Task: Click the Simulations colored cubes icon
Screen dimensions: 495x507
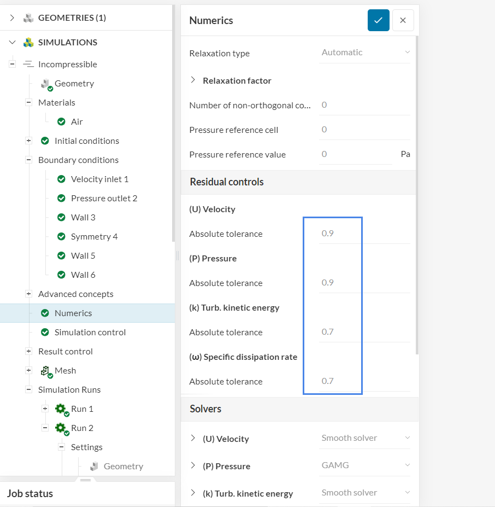Action: [28, 43]
